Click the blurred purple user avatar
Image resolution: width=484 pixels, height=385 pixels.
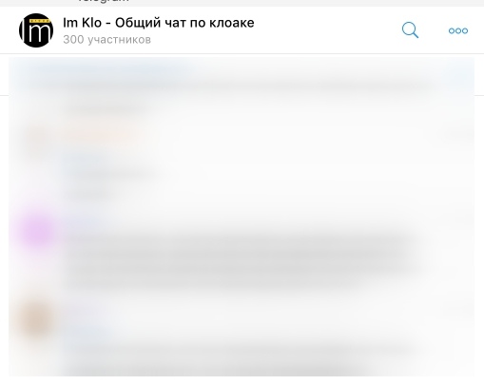pos(36,231)
